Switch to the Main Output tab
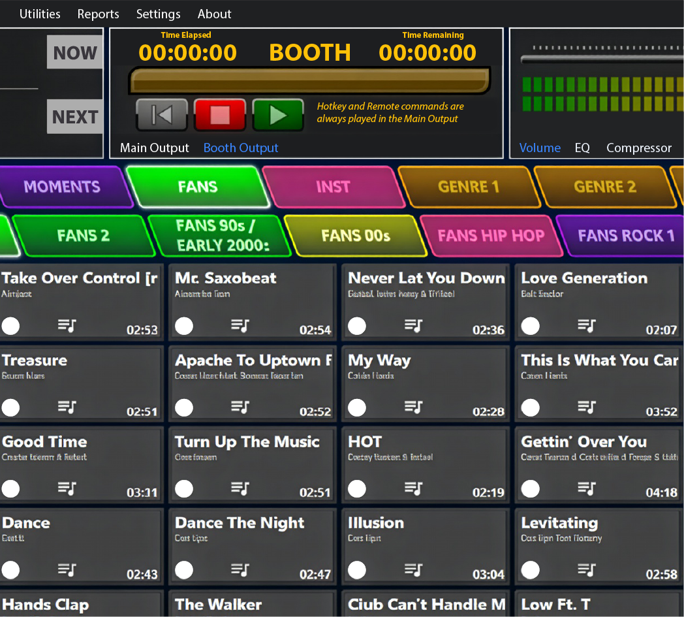Screen dimensions: 684x617 (x=155, y=148)
